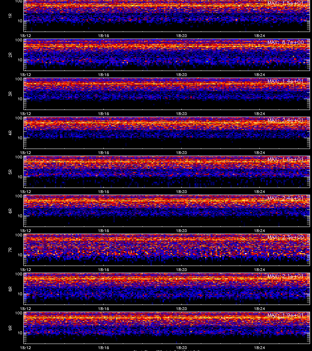Viewport: 312px width, 351px height.
Task: Click the 'MAX: 1.6e+01' label in panel 5R
Action: coord(285,159)
